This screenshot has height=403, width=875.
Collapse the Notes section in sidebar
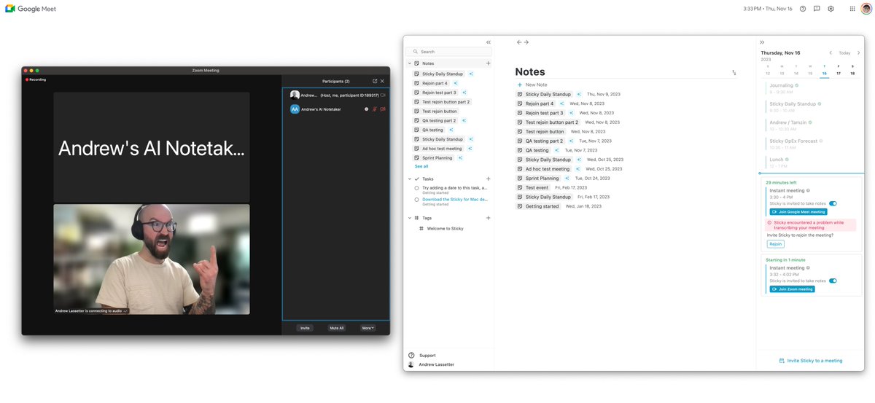click(409, 63)
